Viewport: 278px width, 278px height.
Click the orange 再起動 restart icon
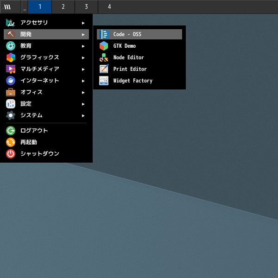coord(11,142)
